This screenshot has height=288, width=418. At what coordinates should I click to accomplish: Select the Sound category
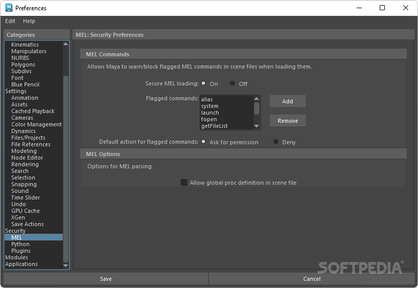pos(34,191)
